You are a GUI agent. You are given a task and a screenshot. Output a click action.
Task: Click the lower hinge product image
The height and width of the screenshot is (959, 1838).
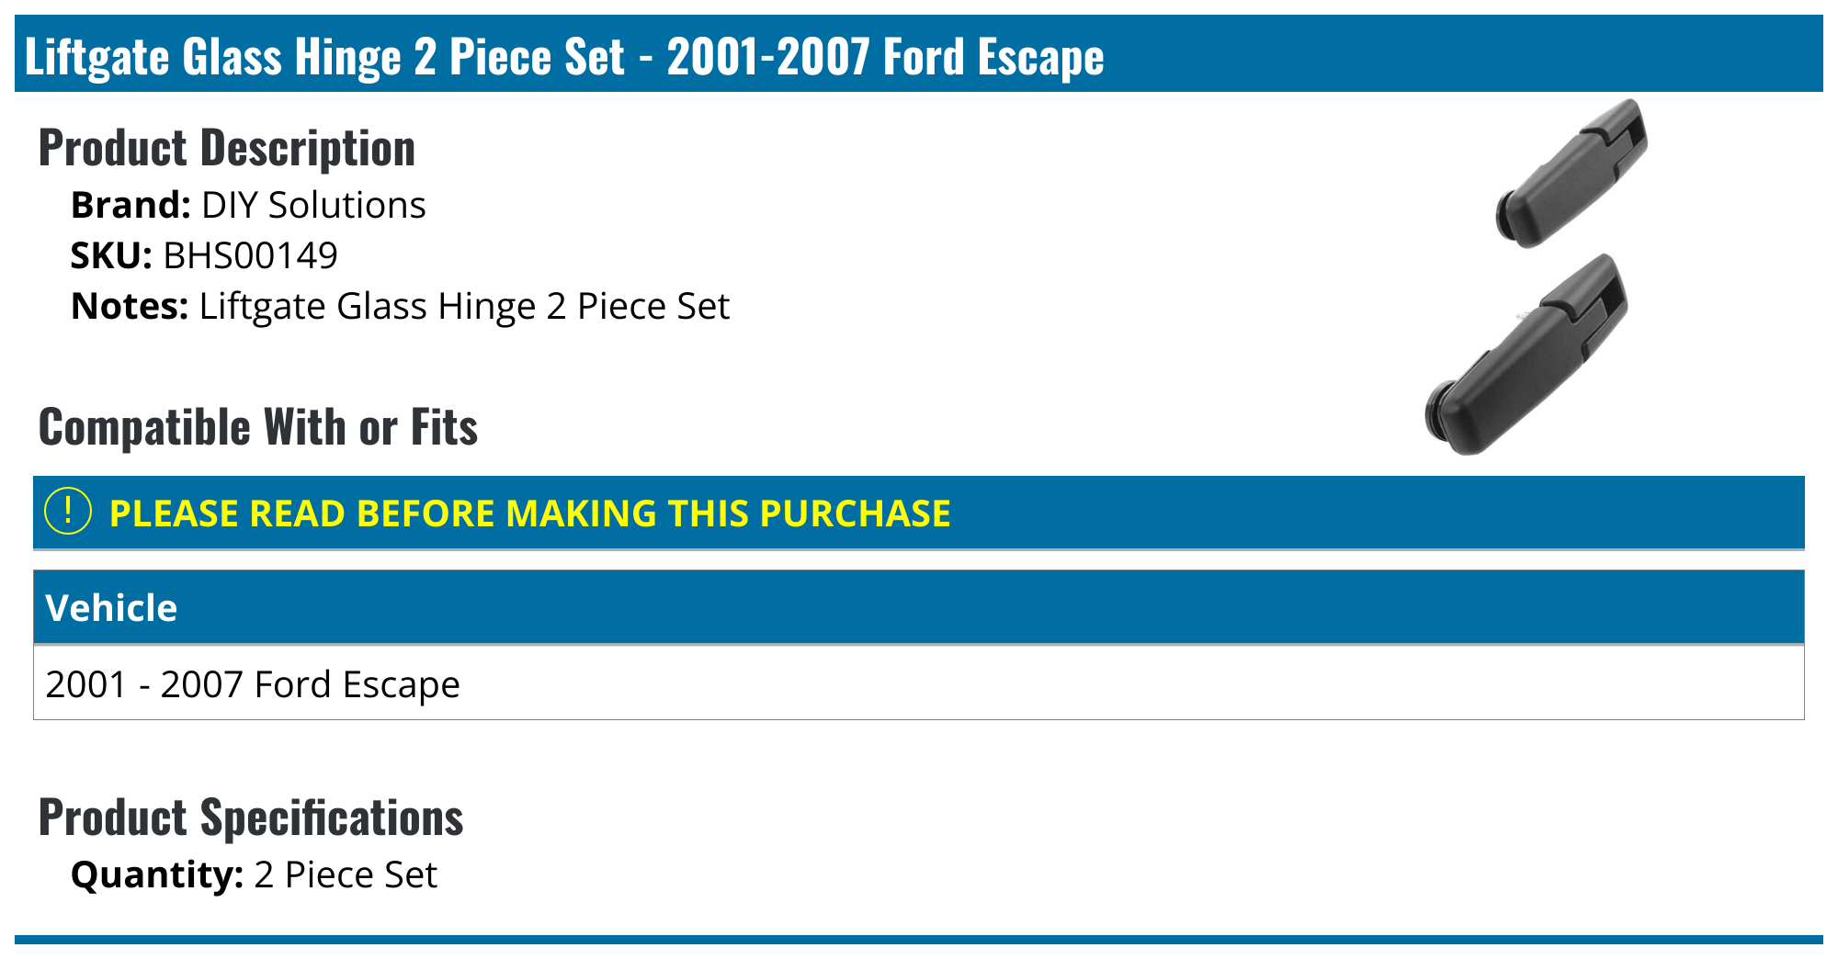click(1527, 355)
